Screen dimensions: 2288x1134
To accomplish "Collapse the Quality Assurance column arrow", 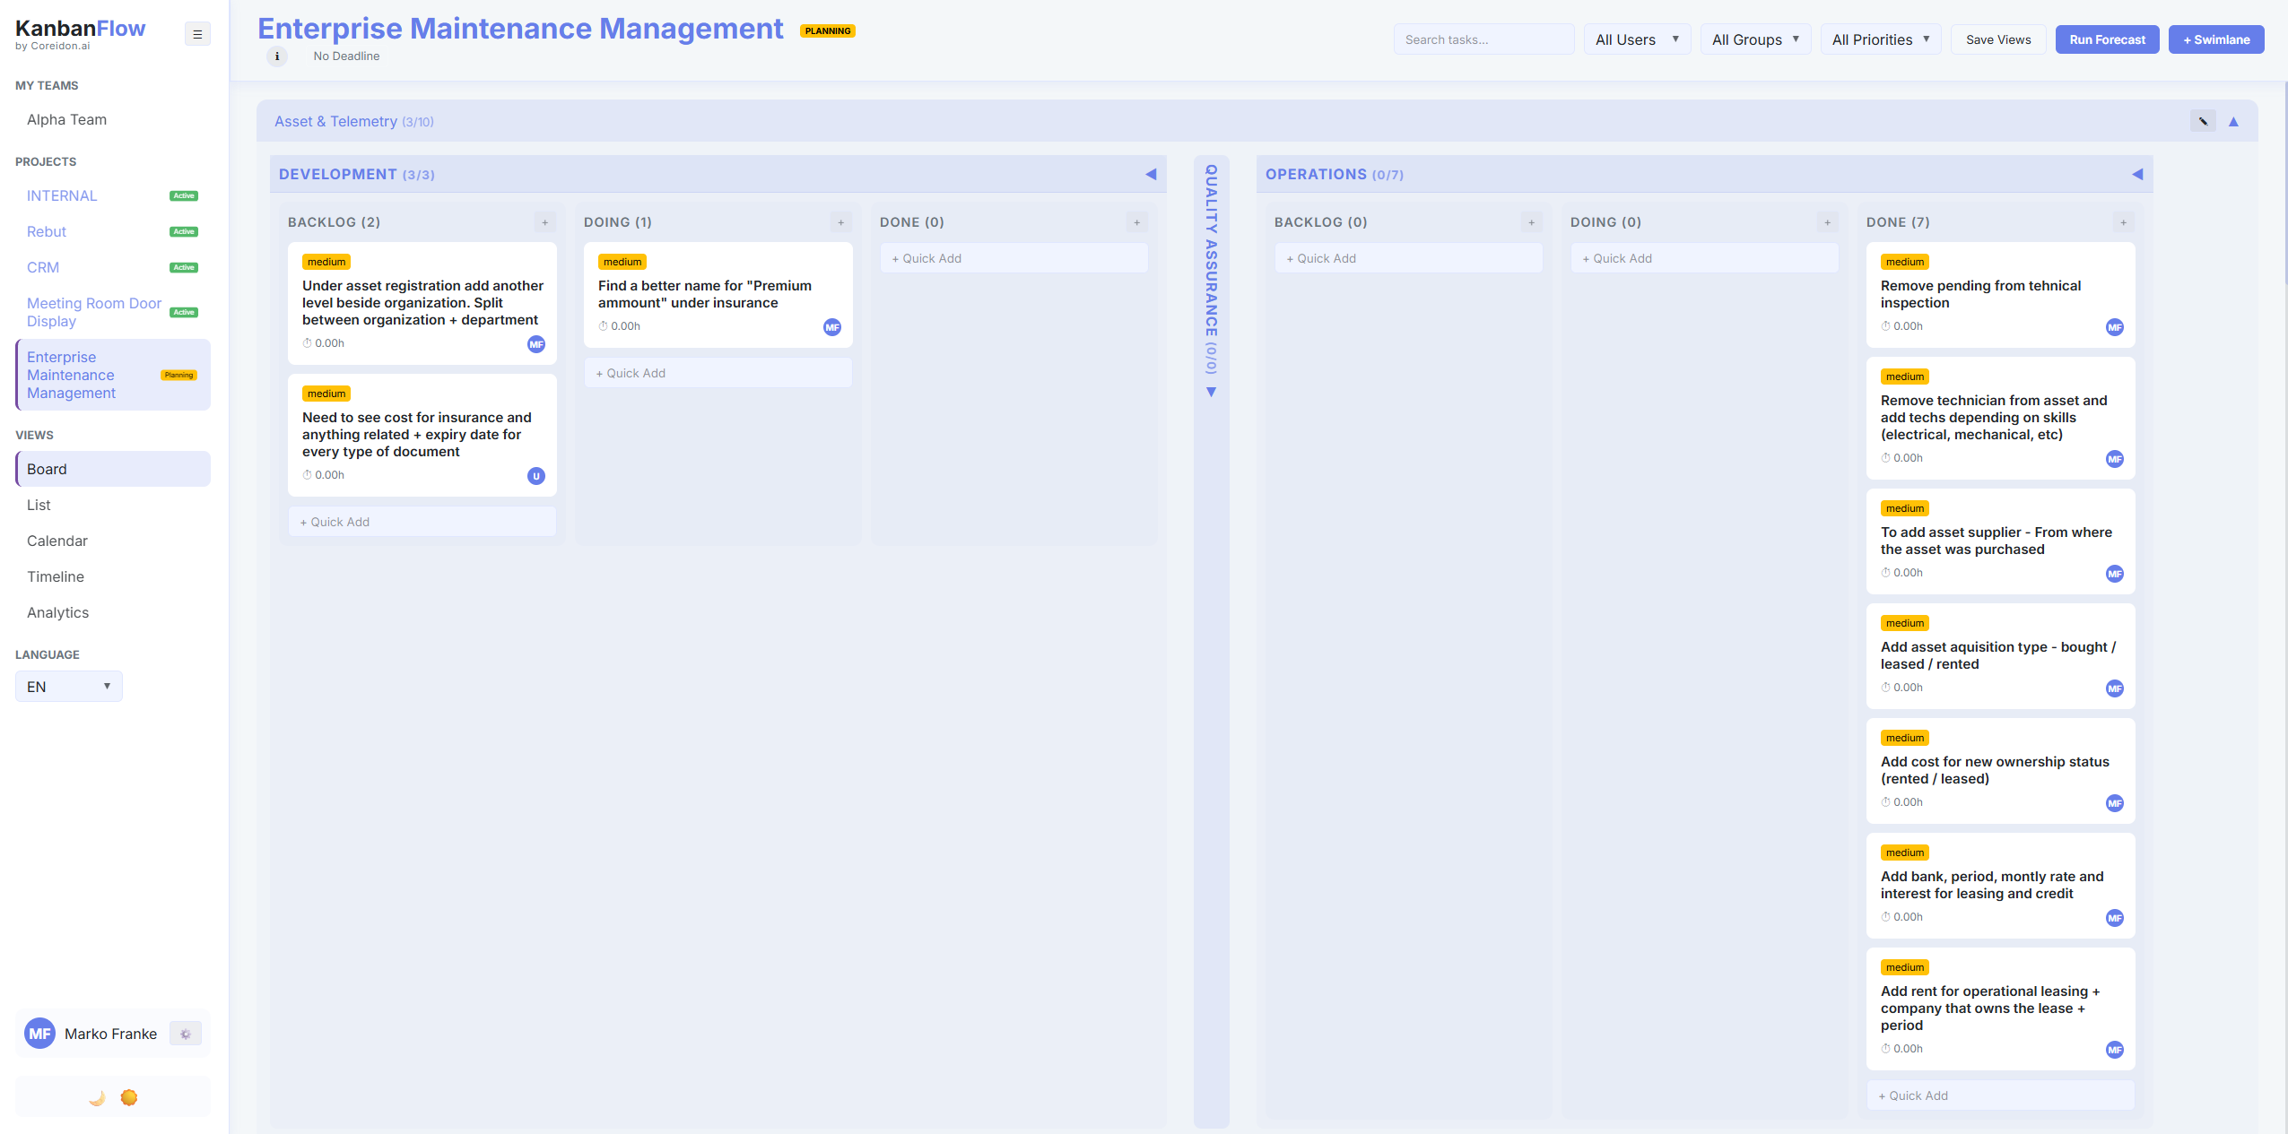I will (x=1211, y=392).
